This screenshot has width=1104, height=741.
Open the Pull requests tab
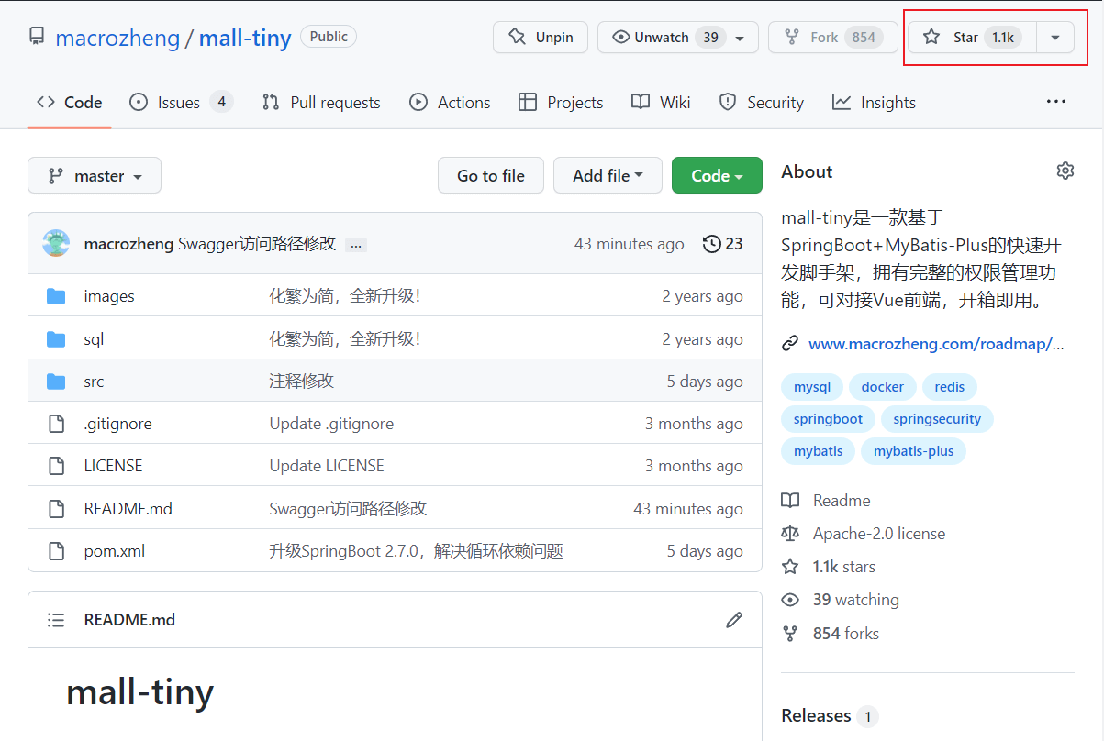click(320, 102)
